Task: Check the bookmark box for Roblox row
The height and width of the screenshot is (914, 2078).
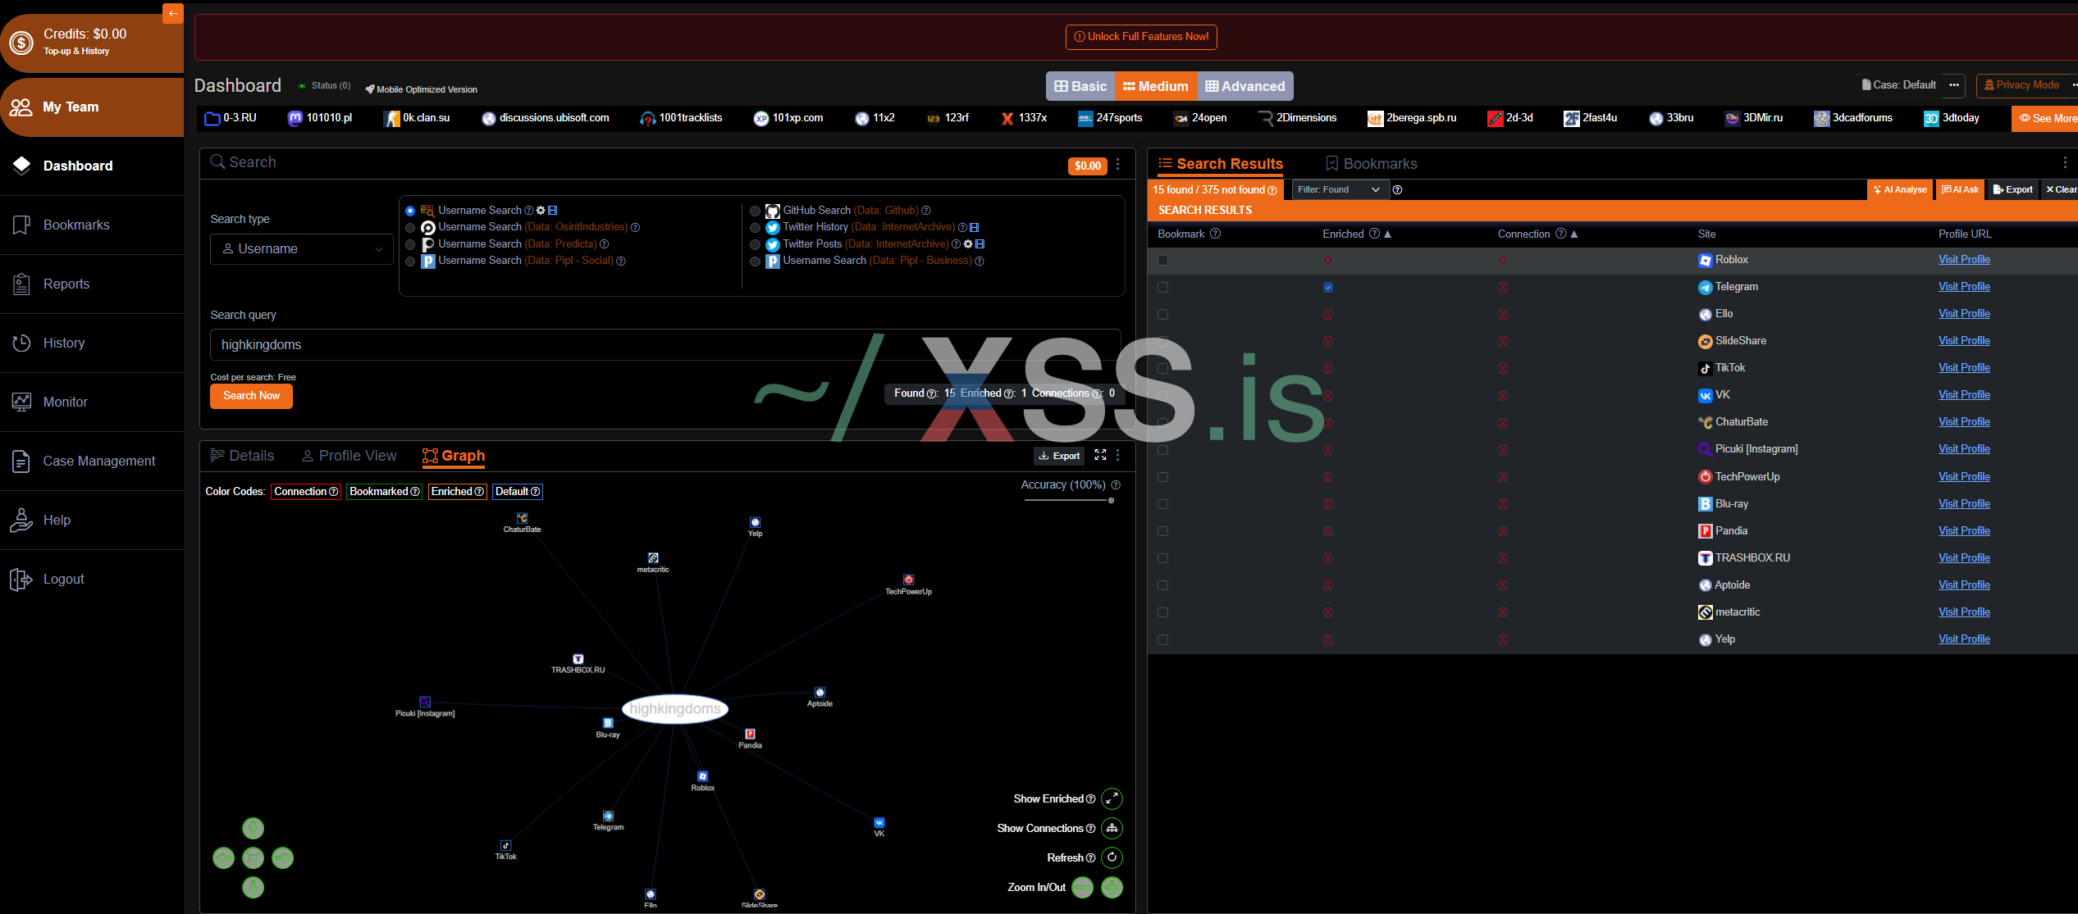Action: tap(1162, 260)
